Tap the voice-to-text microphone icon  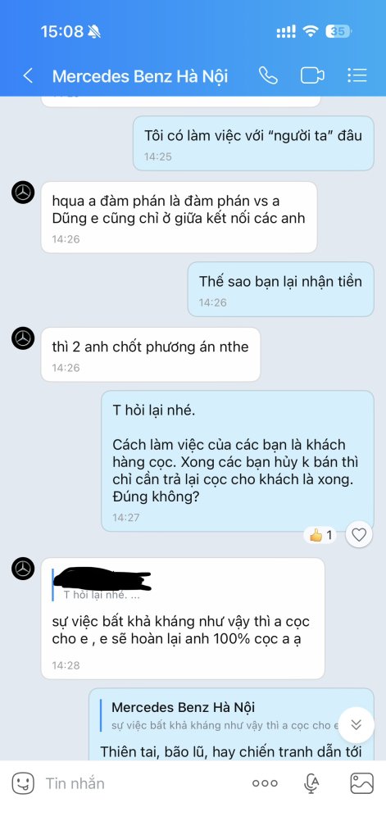311,783
